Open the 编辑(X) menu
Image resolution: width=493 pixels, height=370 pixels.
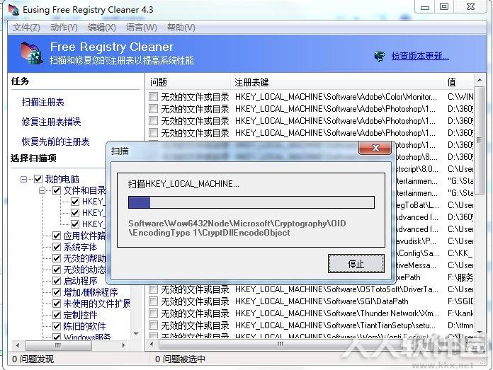point(102,28)
